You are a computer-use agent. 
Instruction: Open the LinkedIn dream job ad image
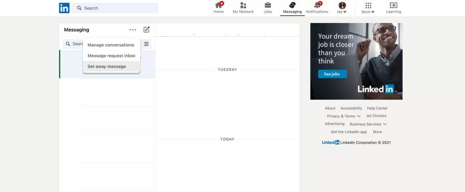coord(356,61)
